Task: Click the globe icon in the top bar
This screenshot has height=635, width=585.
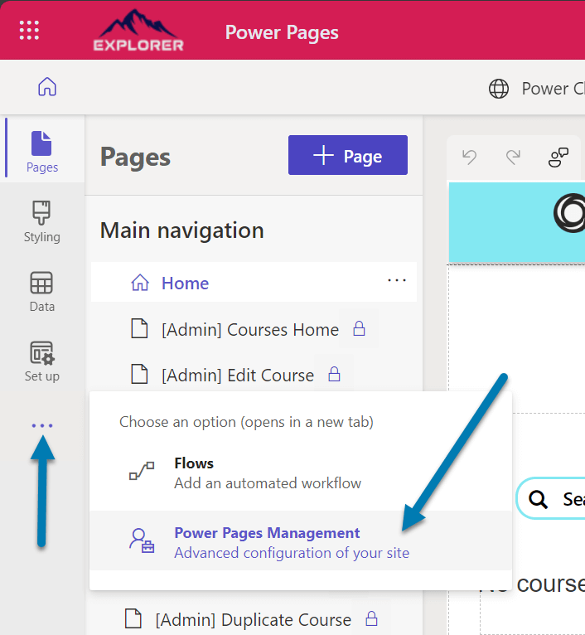Action: coord(499,89)
